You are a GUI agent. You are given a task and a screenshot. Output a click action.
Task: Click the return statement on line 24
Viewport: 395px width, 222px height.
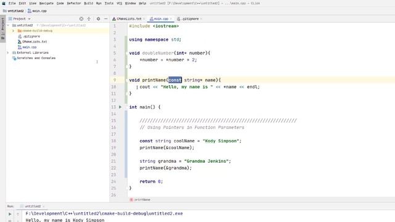coord(151,181)
